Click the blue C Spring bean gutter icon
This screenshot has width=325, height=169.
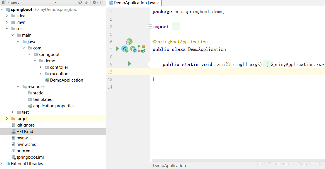[125, 49]
